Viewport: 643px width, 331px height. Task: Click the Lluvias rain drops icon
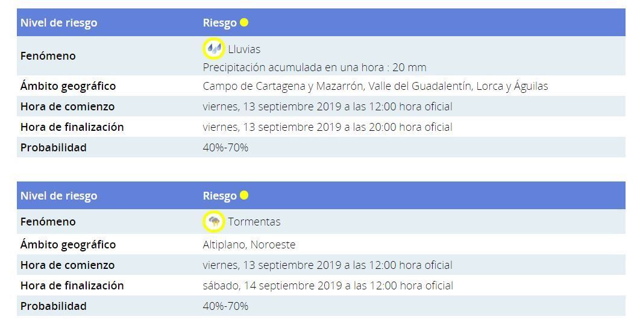[x=213, y=48]
